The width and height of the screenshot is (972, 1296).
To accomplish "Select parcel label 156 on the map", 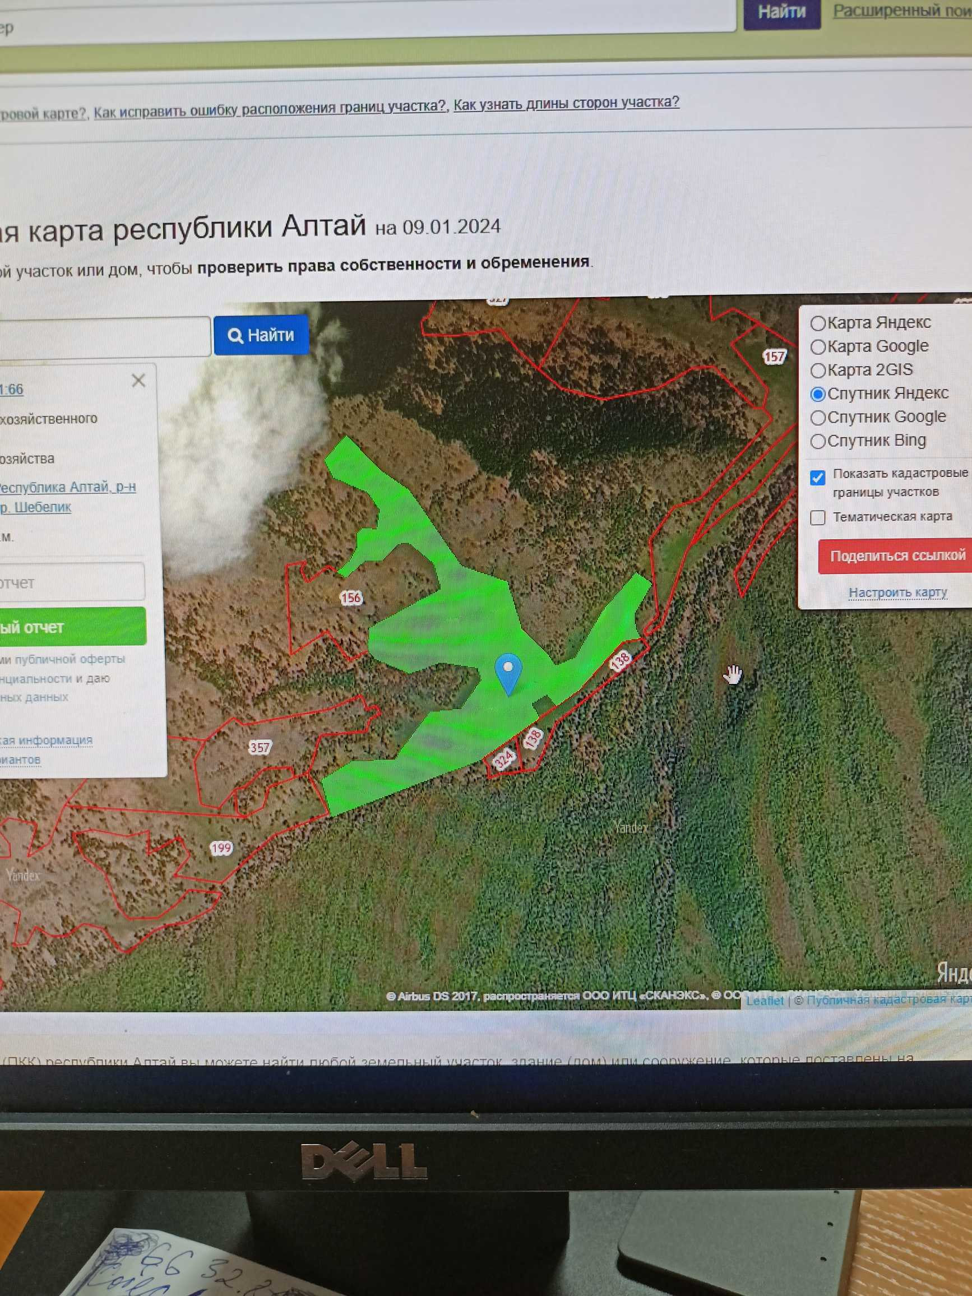I will [x=351, y=598].
